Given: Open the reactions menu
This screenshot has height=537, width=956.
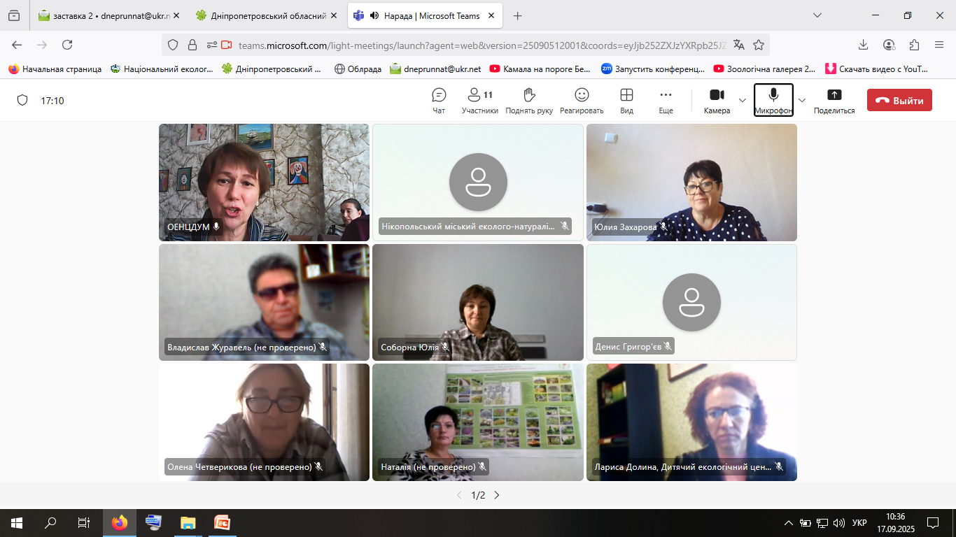Looking at the screenshot, I should [581, 101].
